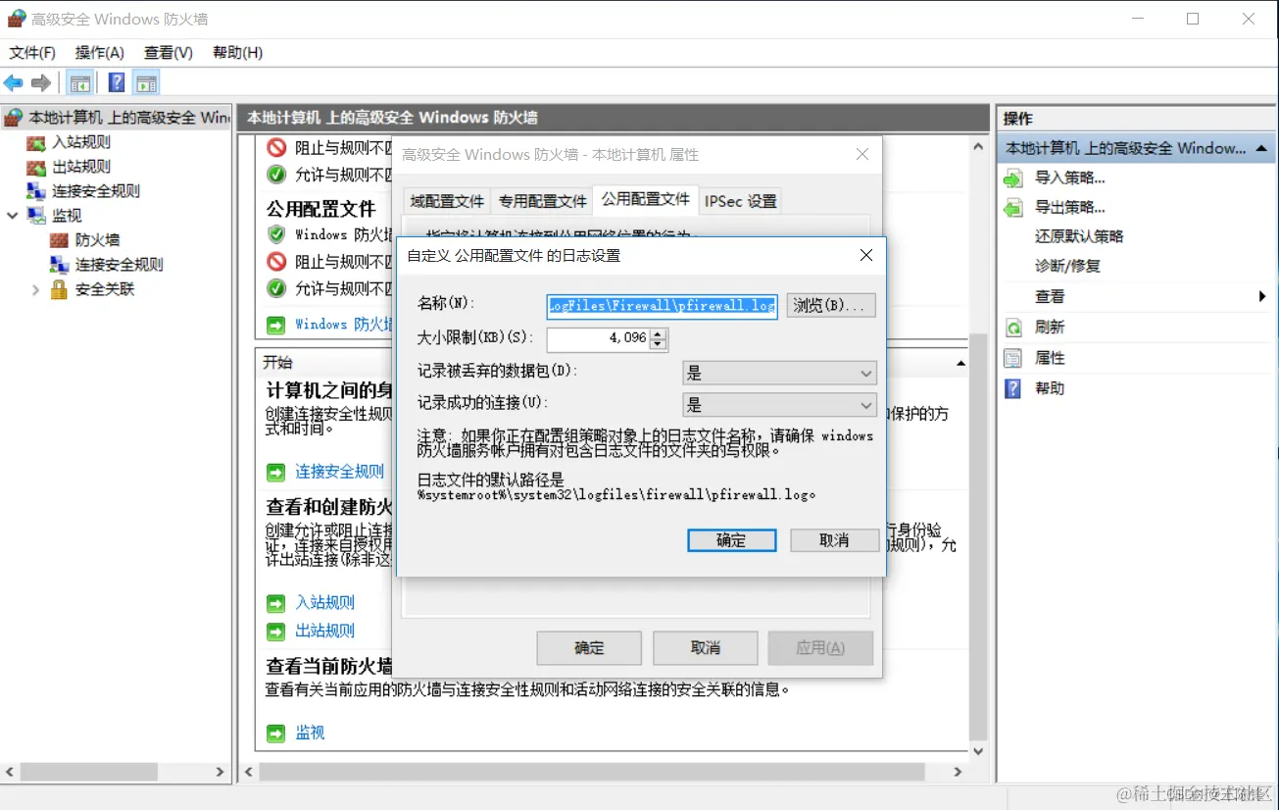Expand the 查看 submenu arrow in Actions
1279x810 pixels.
1262,296
